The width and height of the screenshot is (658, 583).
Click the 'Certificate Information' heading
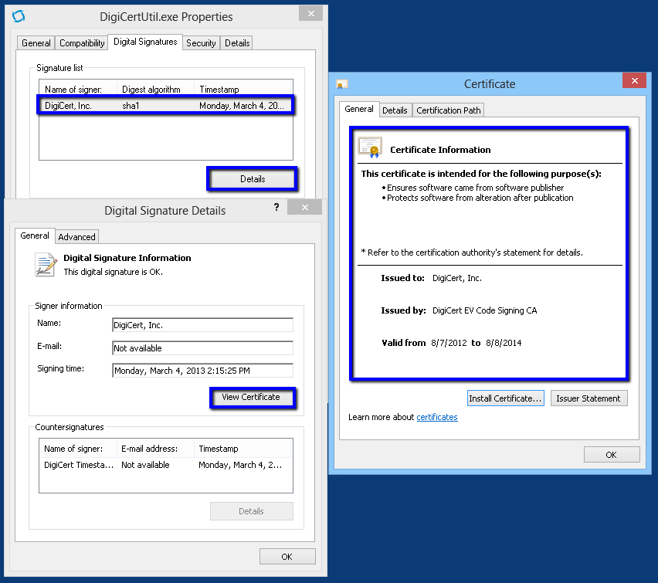[x=440, y=150]
